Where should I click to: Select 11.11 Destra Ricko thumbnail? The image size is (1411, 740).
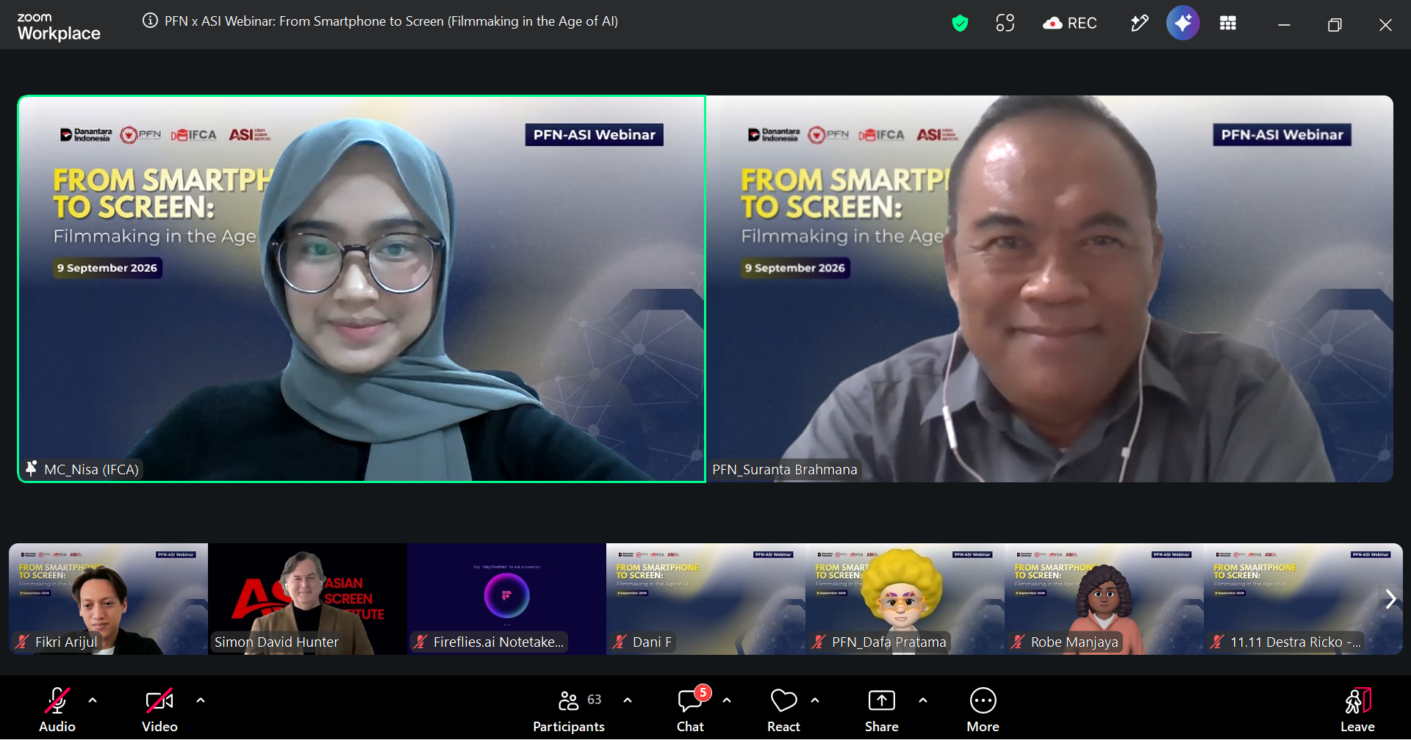pyautogui.click(x=1303, y=599)
